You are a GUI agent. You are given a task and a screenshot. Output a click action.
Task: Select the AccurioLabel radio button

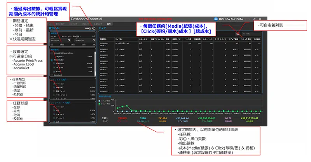(x=52, y=60)
